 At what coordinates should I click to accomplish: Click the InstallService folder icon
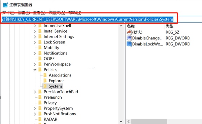click(40, 31)
